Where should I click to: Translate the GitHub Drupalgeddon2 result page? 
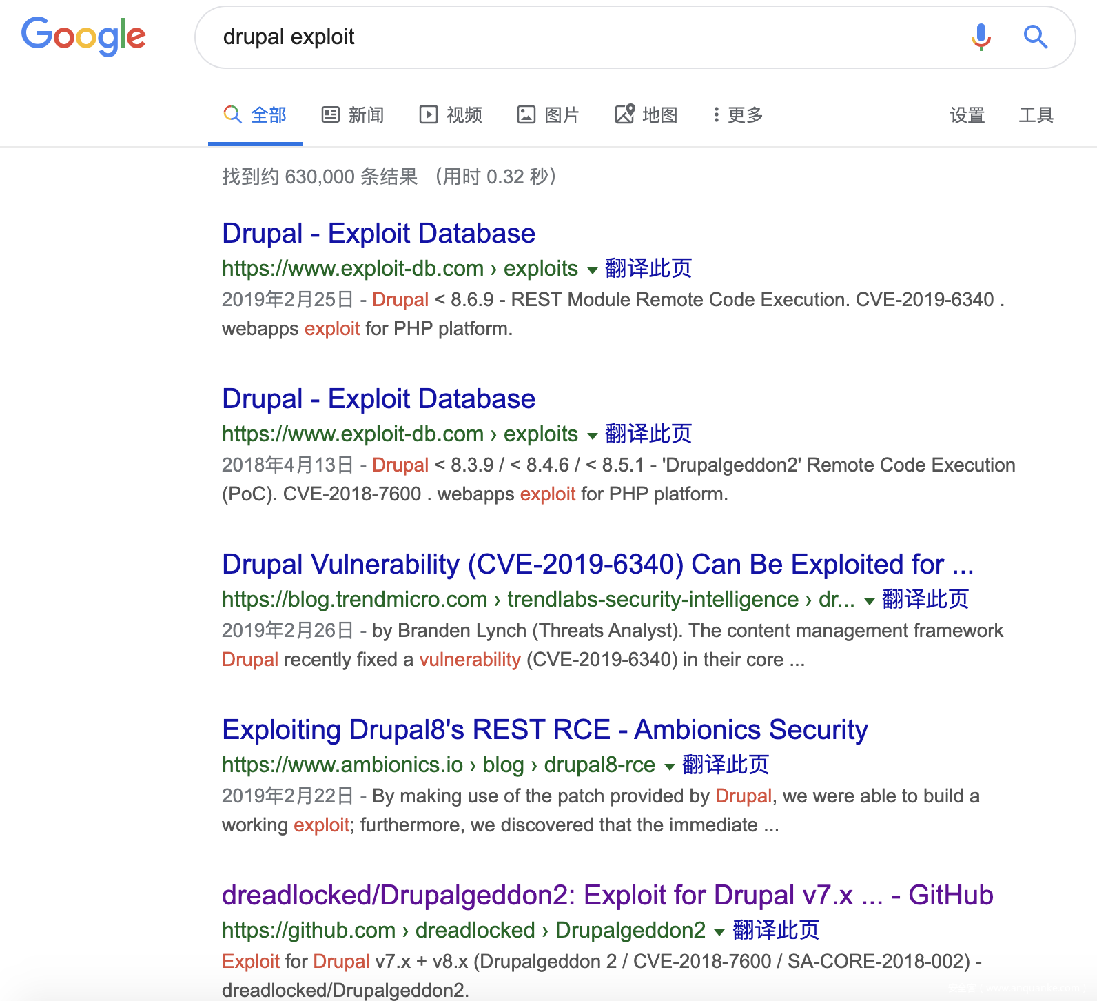point(776,930)
